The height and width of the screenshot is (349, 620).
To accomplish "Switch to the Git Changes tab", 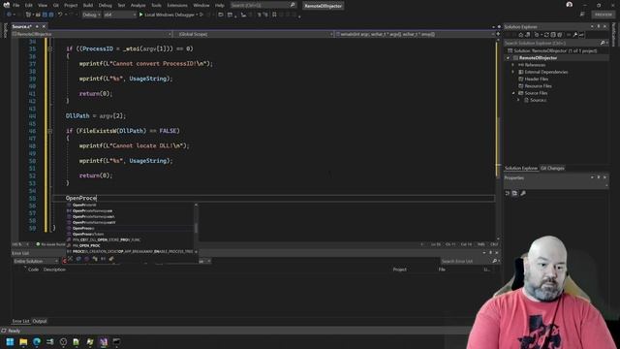I will (x=552, y=168).
